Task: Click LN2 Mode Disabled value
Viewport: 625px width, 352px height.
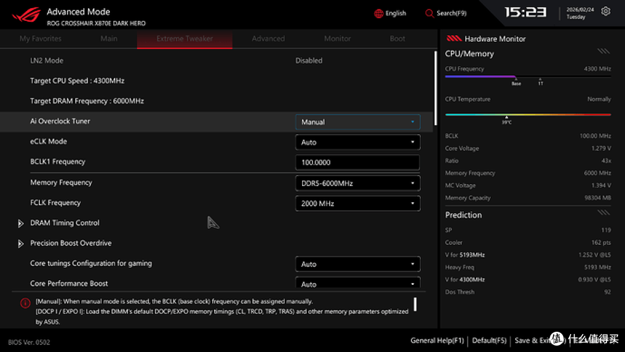Action: pos(309,61)
